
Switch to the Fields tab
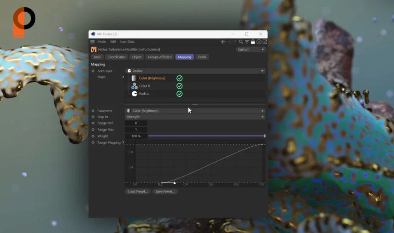(x=202, y=57)
